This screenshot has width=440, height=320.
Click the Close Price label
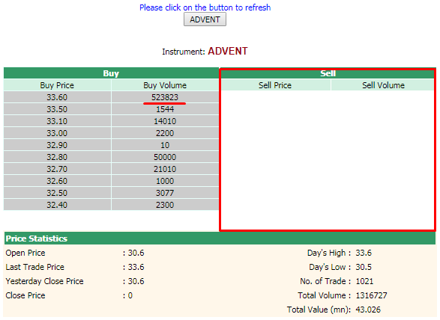tap(25, 295)
